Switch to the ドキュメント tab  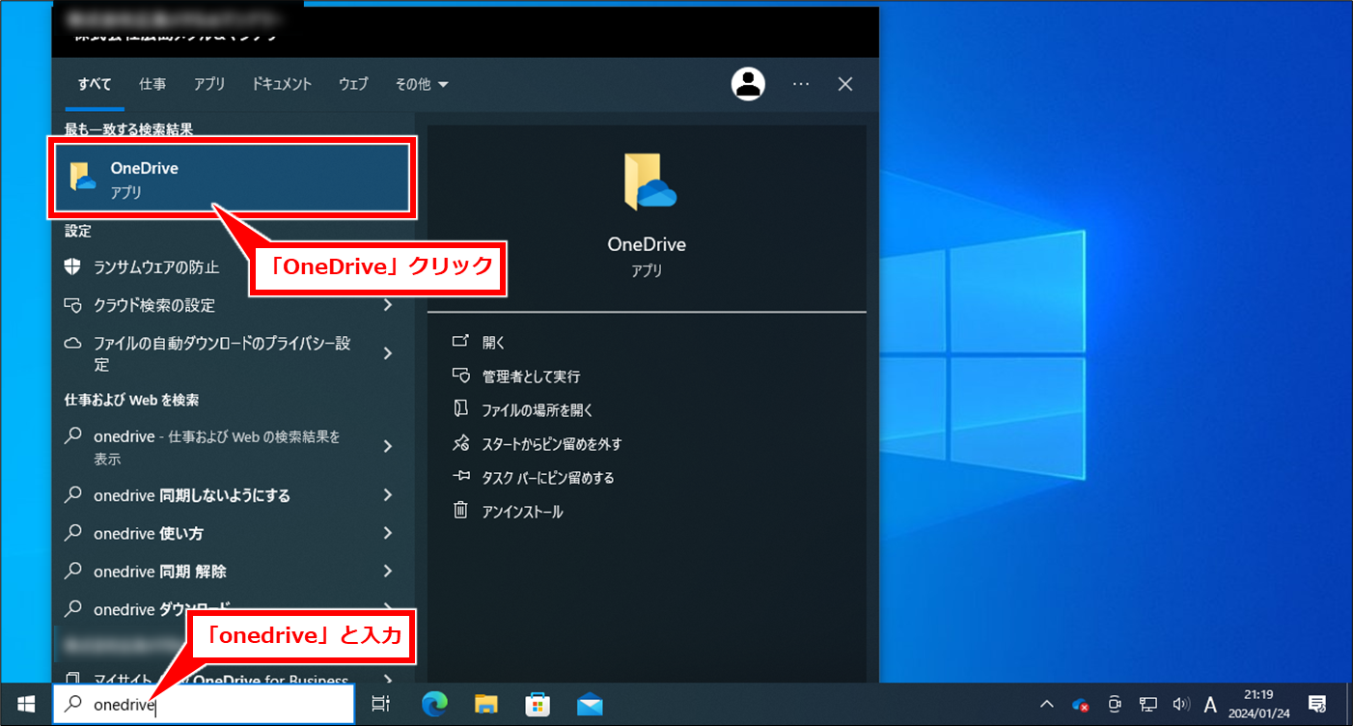[282, 84]
